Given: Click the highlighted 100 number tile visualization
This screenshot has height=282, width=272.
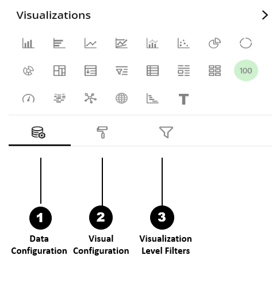Looking at the screenshot, I should [246, 70].
